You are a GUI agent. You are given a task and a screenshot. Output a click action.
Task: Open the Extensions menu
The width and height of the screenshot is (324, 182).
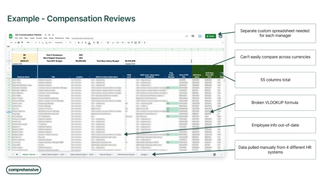(x=59, y=38)
